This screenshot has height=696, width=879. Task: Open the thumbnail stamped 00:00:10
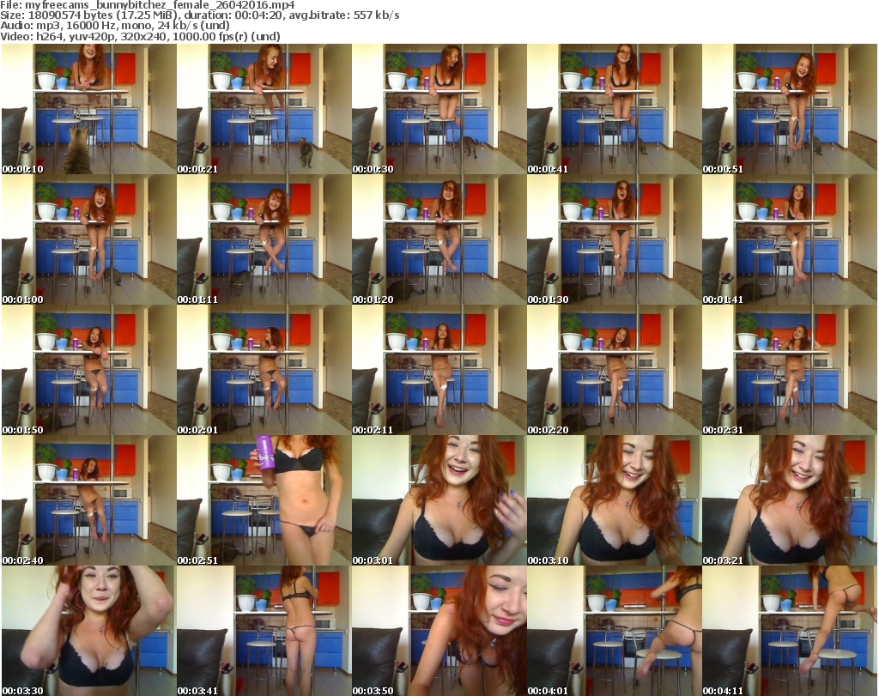(x=88, y=109)
